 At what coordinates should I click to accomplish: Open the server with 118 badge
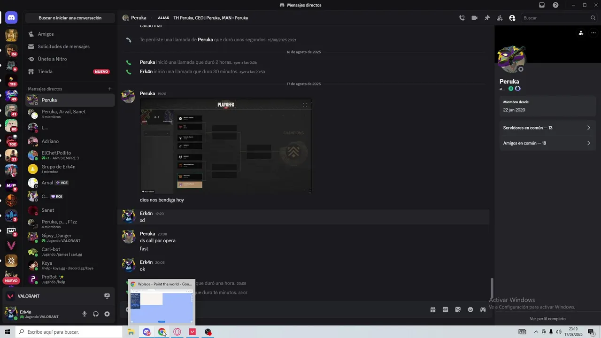[11, 80]
